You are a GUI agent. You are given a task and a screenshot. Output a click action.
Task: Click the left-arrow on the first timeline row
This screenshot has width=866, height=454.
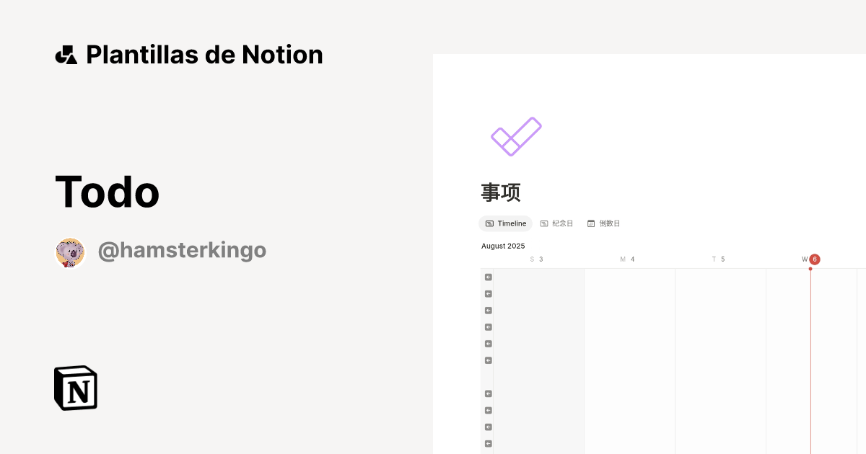tap(489, 277)
